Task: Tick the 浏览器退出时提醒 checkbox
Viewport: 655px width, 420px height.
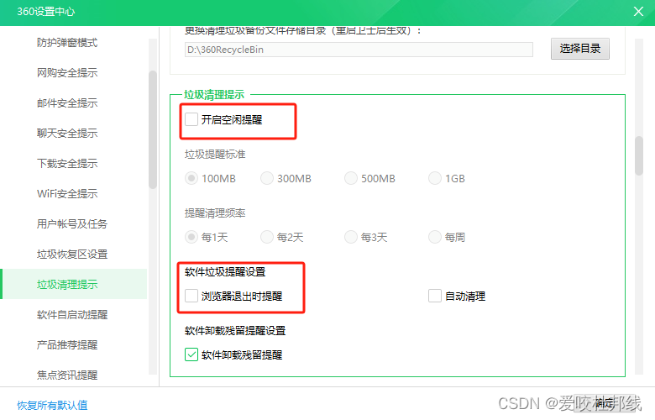Action: pyautogui.click(x=191, y=296)
